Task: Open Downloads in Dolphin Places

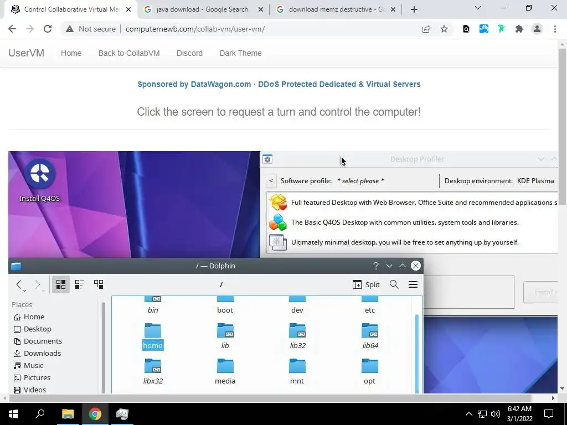Action: coord(37,354)
